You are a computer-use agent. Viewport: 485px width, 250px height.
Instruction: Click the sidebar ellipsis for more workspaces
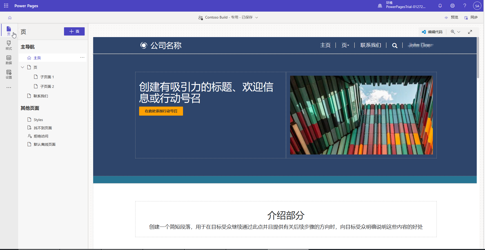coord(9,88)
